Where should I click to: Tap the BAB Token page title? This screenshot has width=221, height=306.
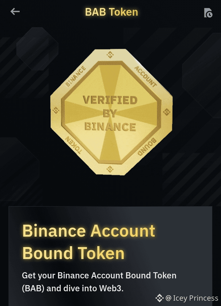tap(111, 12)
